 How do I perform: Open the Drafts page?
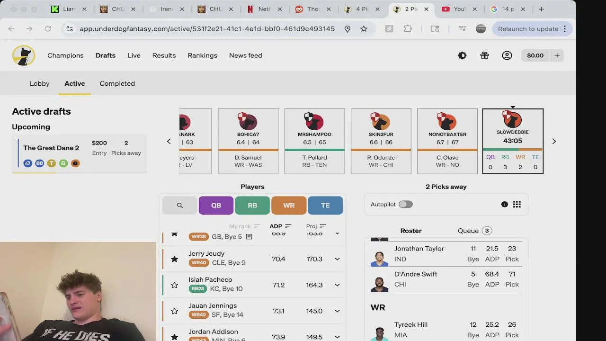106,55
